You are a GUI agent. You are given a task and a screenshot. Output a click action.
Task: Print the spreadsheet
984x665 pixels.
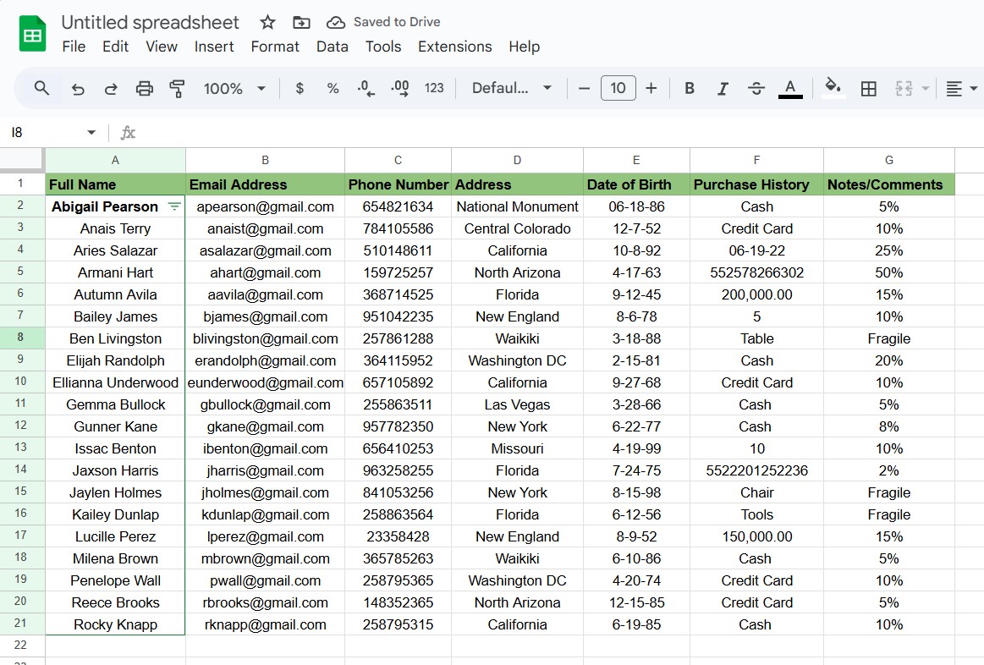coord(145,89)
